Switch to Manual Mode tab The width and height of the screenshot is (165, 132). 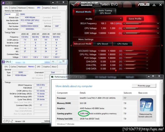(83, 12)
